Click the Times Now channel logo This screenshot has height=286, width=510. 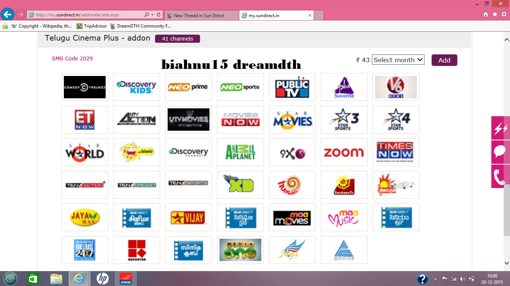396,152
